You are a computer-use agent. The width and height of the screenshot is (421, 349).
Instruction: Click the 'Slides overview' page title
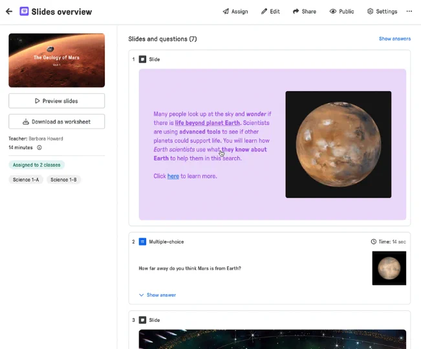pyautogui.click(x=61, y=12)
